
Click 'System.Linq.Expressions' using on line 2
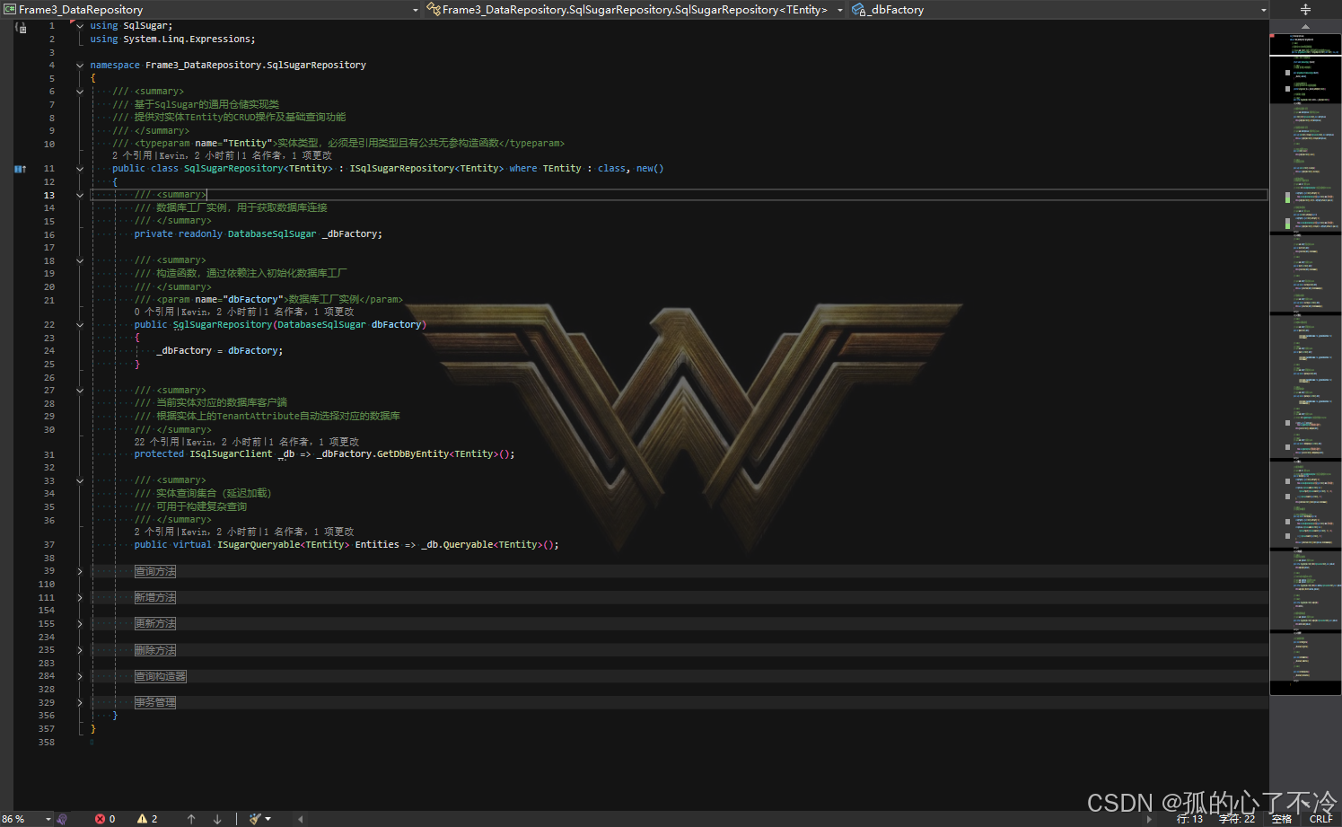[188, 40]
